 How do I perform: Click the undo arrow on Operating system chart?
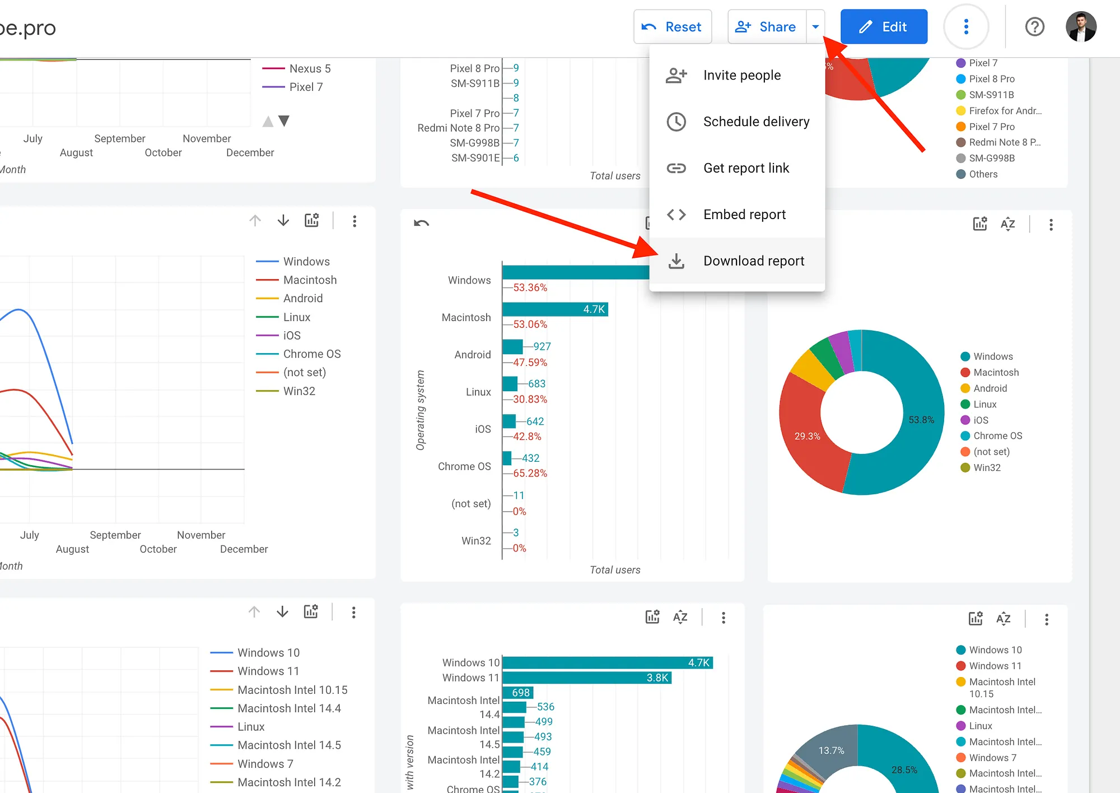(421, 223)
